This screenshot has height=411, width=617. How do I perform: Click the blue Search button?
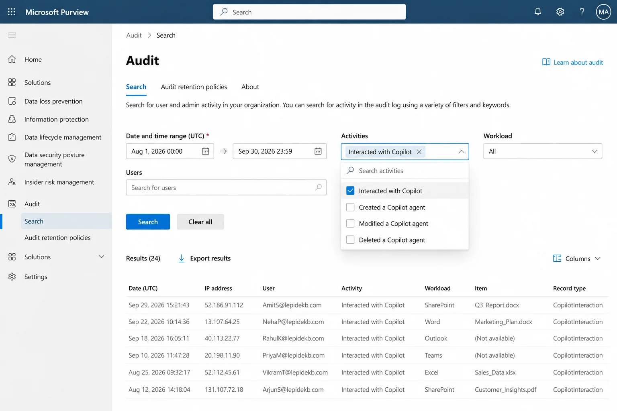click(148, 222)
